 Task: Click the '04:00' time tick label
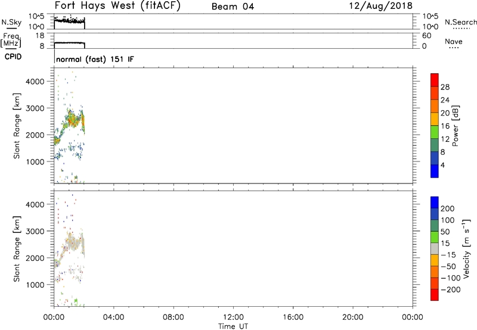113,317
